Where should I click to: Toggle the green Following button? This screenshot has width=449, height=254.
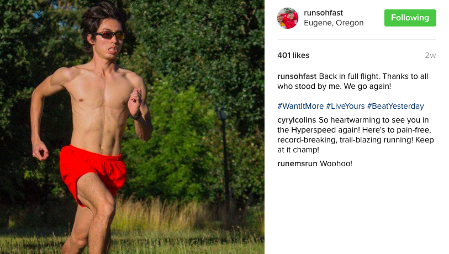click(x=410, y=18)
